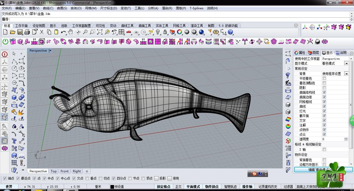Click the purple gear icon in left sidebar
354x191 pixels.
click(x=5, y=148)
